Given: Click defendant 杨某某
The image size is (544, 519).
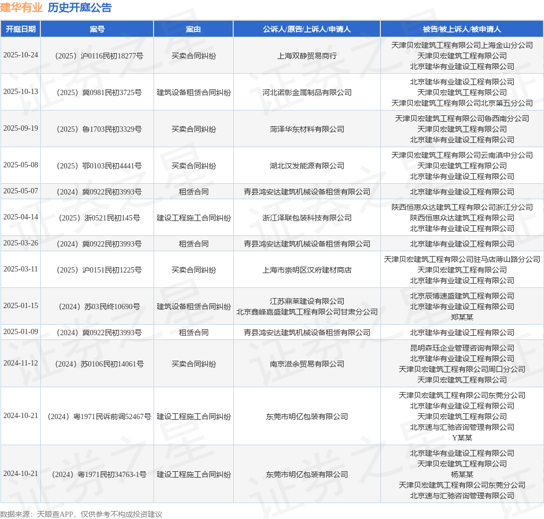Looking at the screenshot, I should click(462, 474).
